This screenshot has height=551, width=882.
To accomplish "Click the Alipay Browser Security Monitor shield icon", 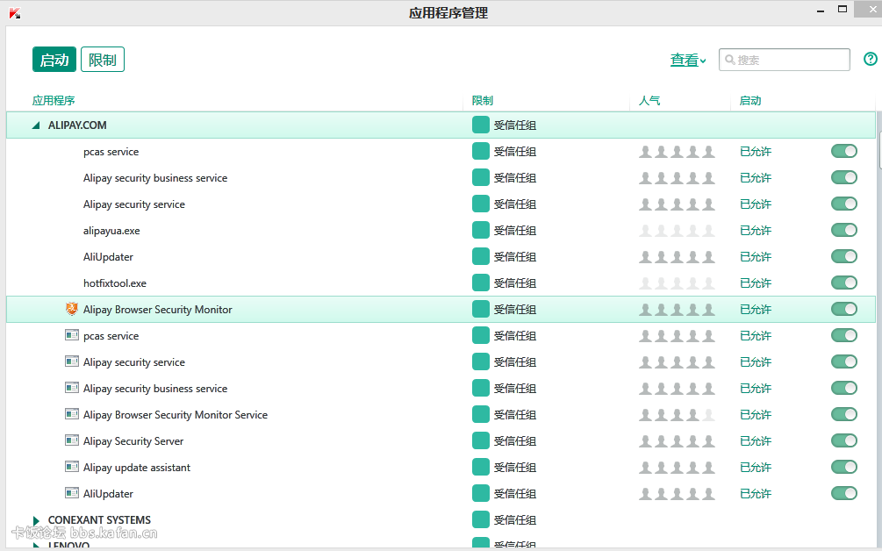I will tap(71, 309).
